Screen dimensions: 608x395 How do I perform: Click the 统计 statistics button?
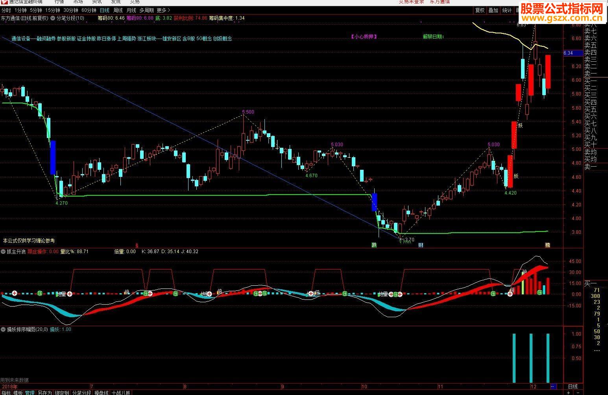click(507, 10)
